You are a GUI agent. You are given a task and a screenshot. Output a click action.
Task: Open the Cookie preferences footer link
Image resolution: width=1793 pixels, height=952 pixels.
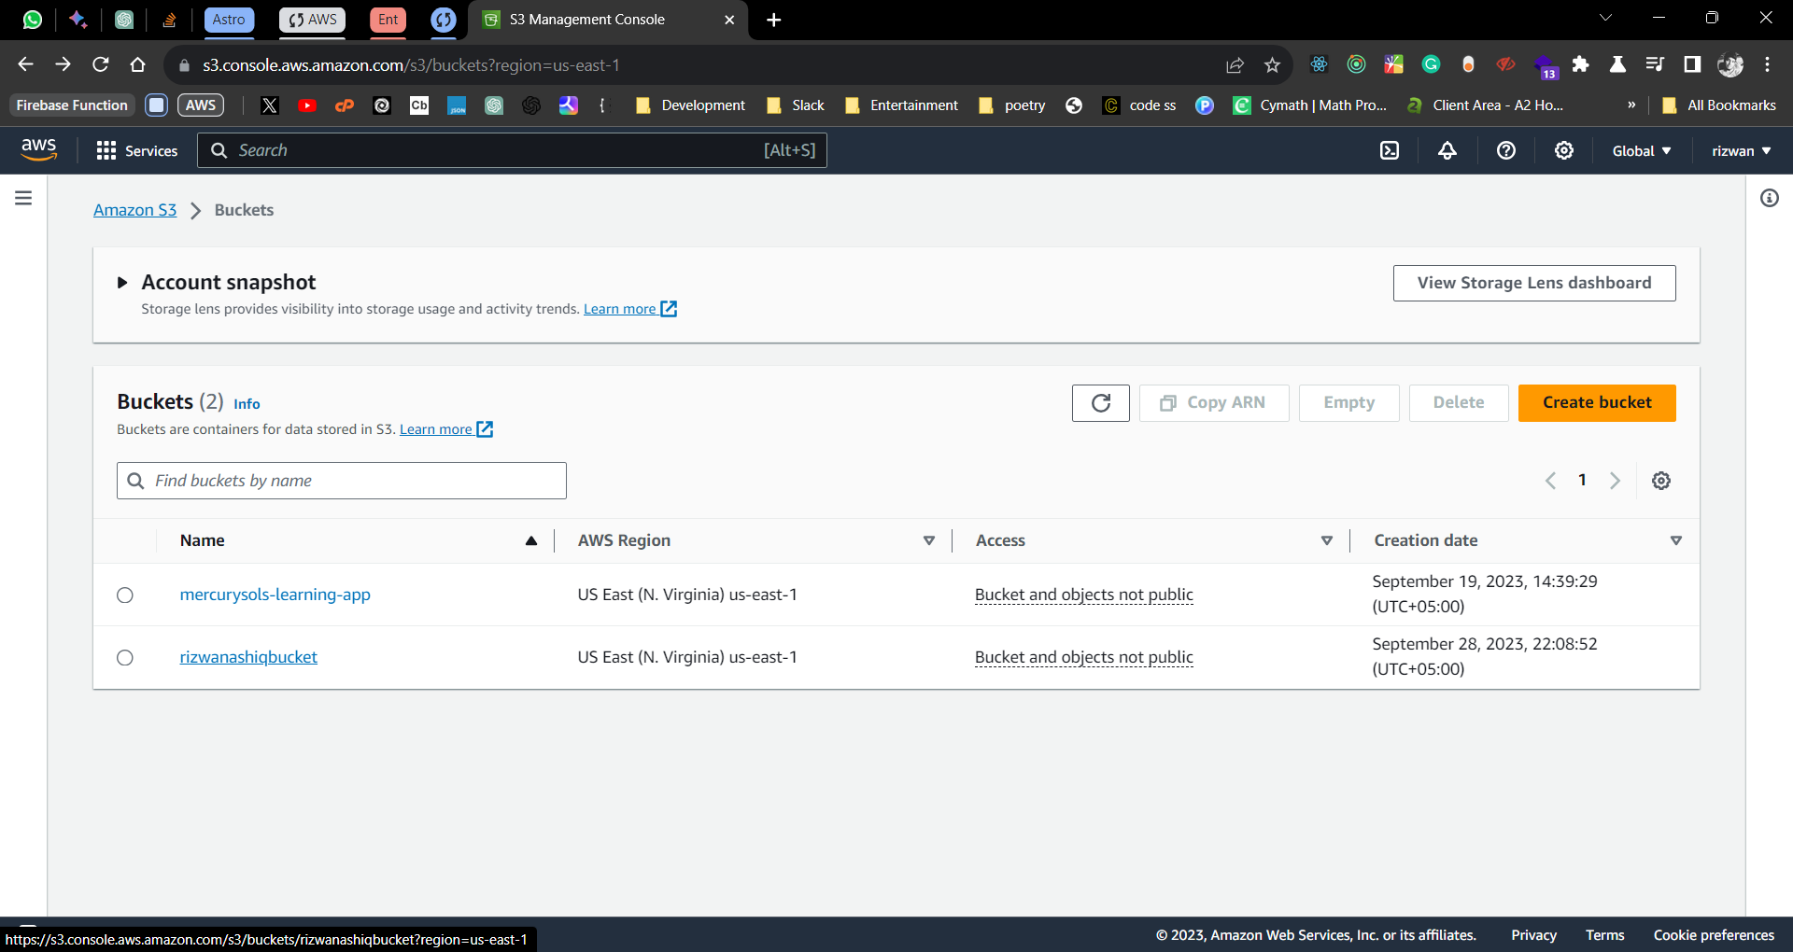[1714, 935]
